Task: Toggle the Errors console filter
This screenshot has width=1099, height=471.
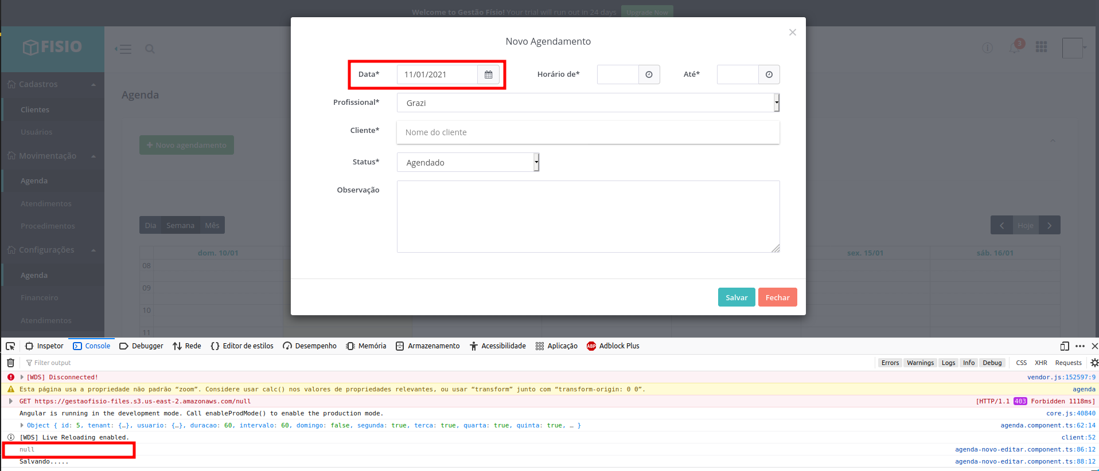Action: 890,363
